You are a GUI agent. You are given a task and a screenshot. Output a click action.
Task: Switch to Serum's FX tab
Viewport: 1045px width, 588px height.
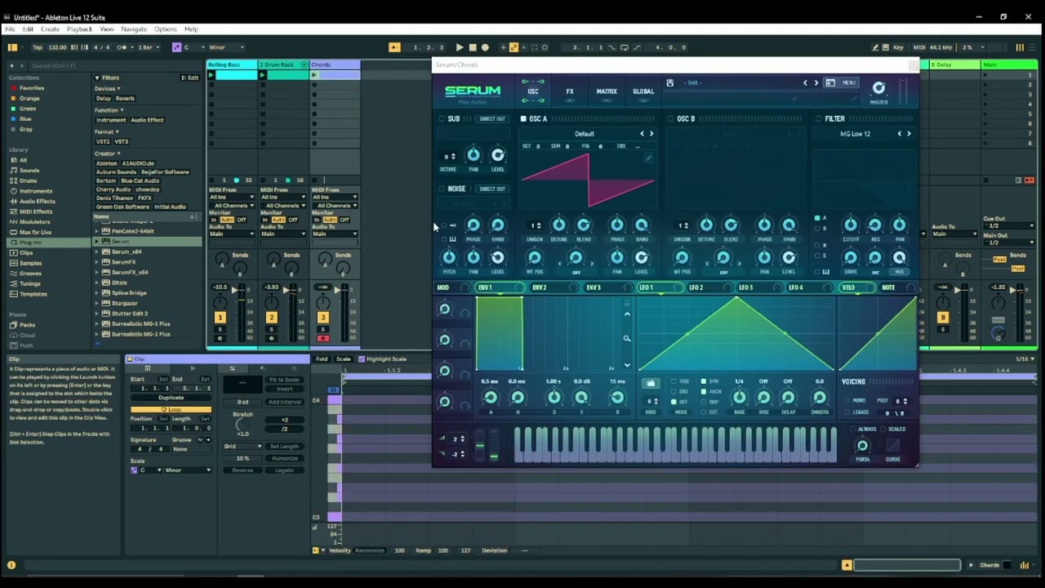(x=570, y=91)
